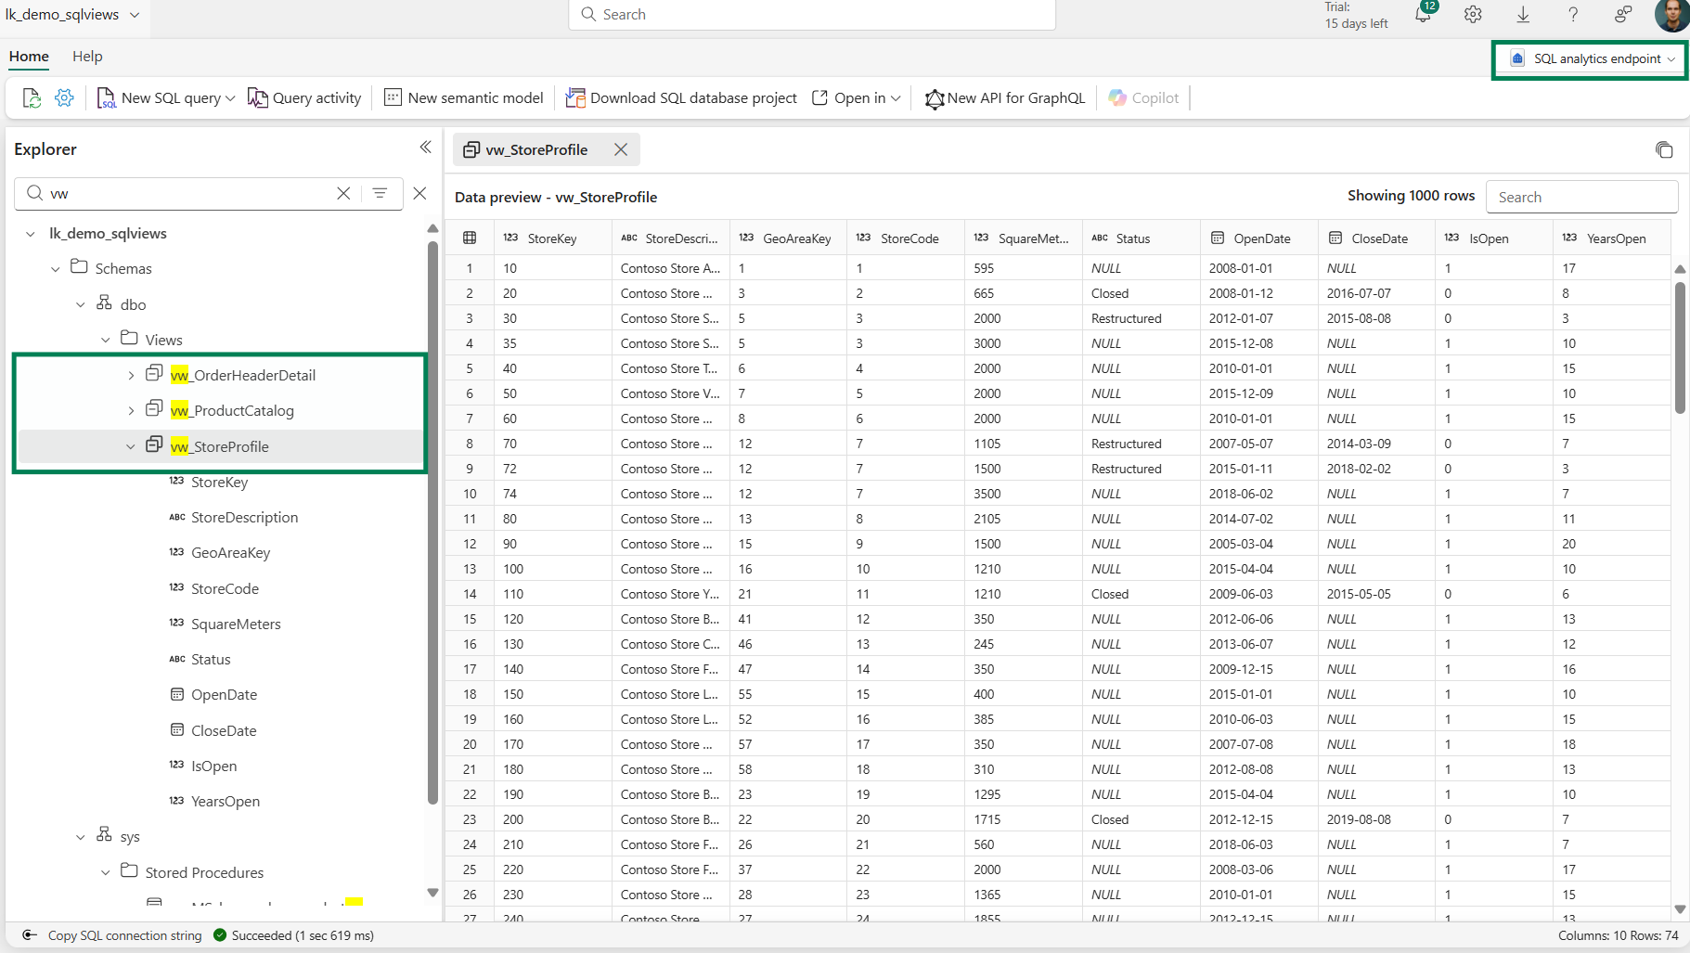Create a New semantic model
Viewport: 1690px width, 953px height.
464,97
